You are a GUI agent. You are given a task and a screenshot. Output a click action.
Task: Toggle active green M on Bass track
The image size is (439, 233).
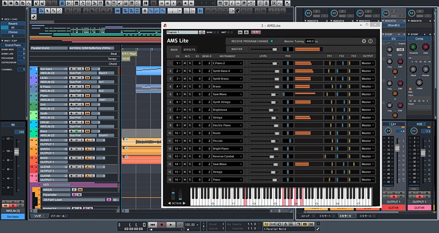click(x=76, y=131)
